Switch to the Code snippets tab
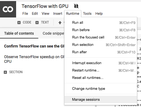The image size is (141, 107). [54, 33]
